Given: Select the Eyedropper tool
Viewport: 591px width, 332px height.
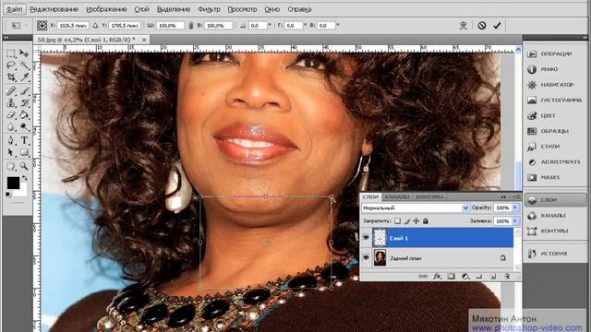Looking at the screenshot, I should click(x=24, y=77).
